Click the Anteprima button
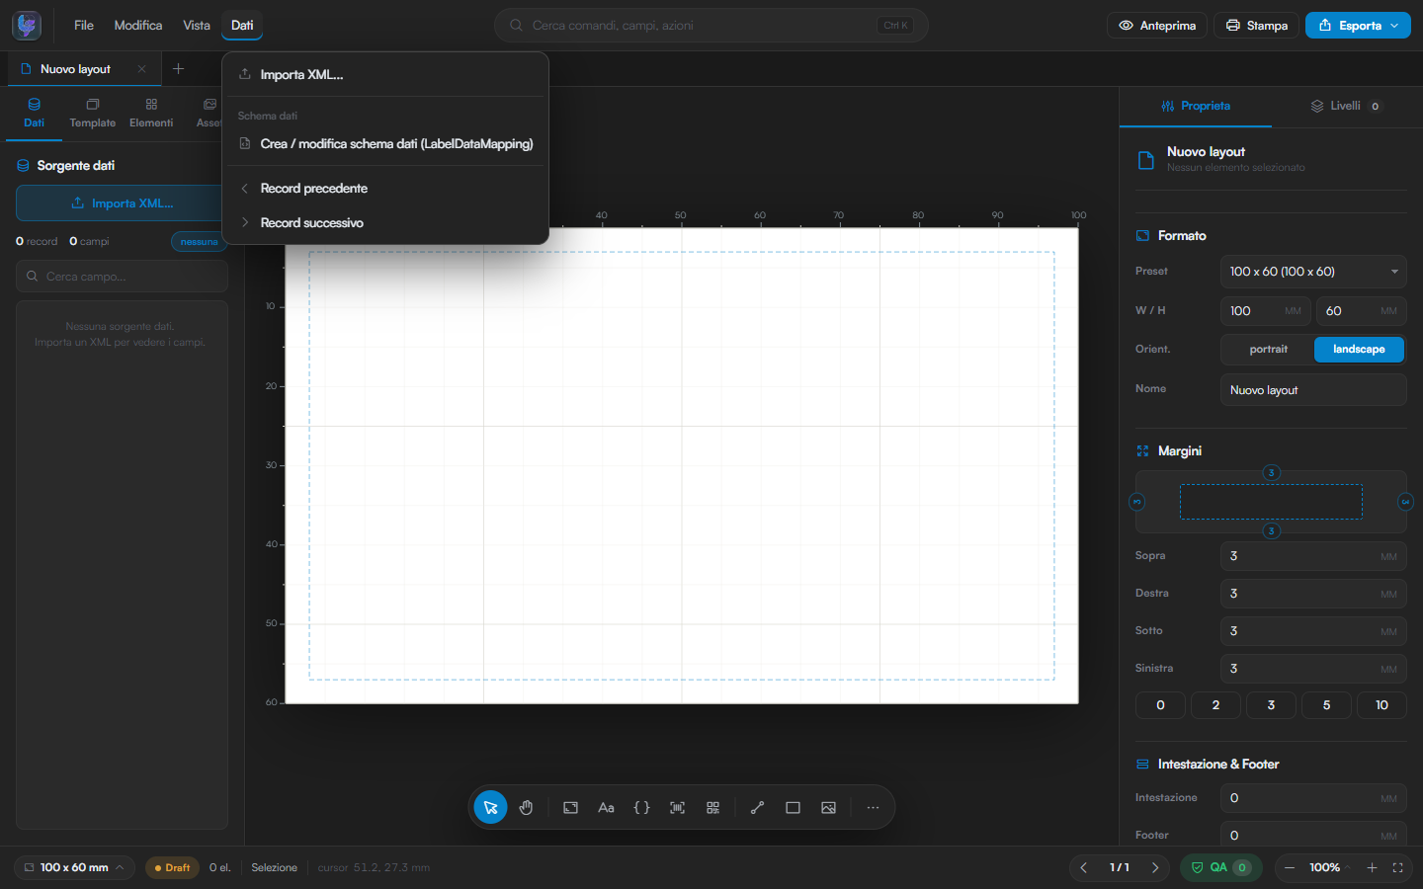 coord(1157,26)
